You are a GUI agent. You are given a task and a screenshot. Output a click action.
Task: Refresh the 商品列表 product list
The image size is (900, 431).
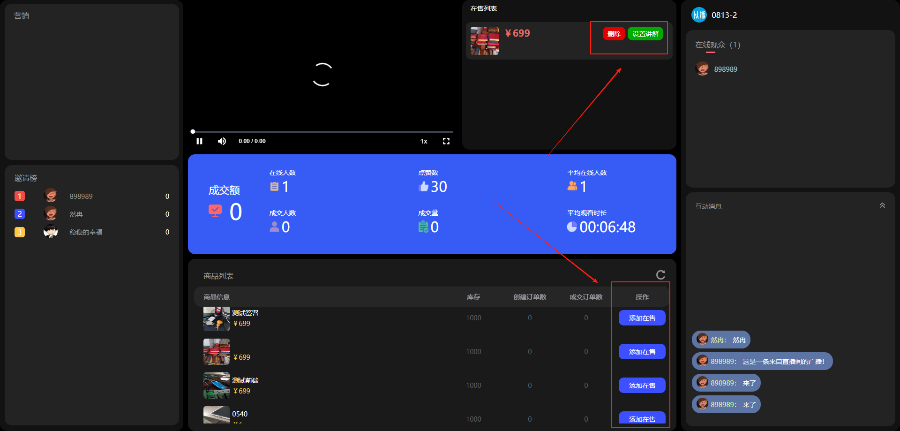pos(660,275)
